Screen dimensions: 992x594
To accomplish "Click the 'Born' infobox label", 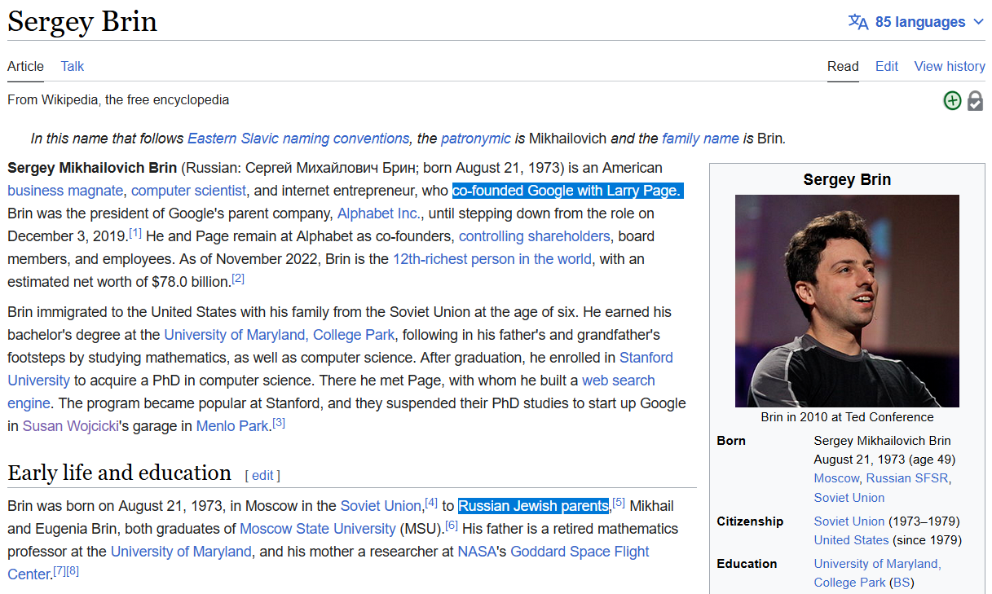I will pyautogui.click(x=731, y=441).
